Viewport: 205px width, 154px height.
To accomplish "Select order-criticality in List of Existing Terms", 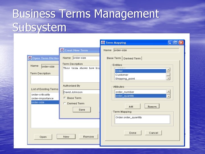I will pos(45,95).
